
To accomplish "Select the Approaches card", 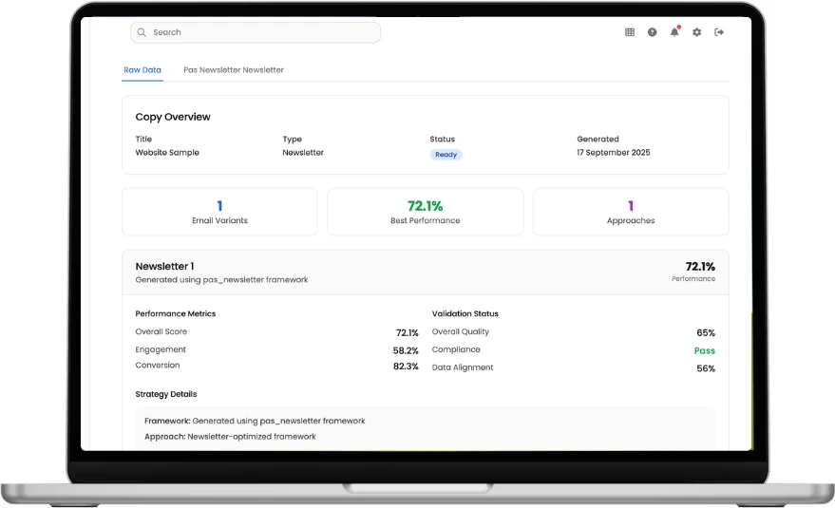I will 631,212.
